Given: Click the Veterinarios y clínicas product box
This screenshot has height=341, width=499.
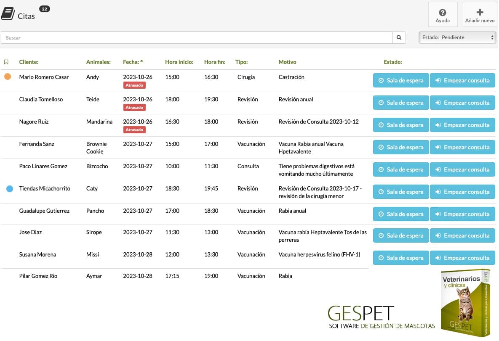Looking at the screenshot, I should point(465,303).
